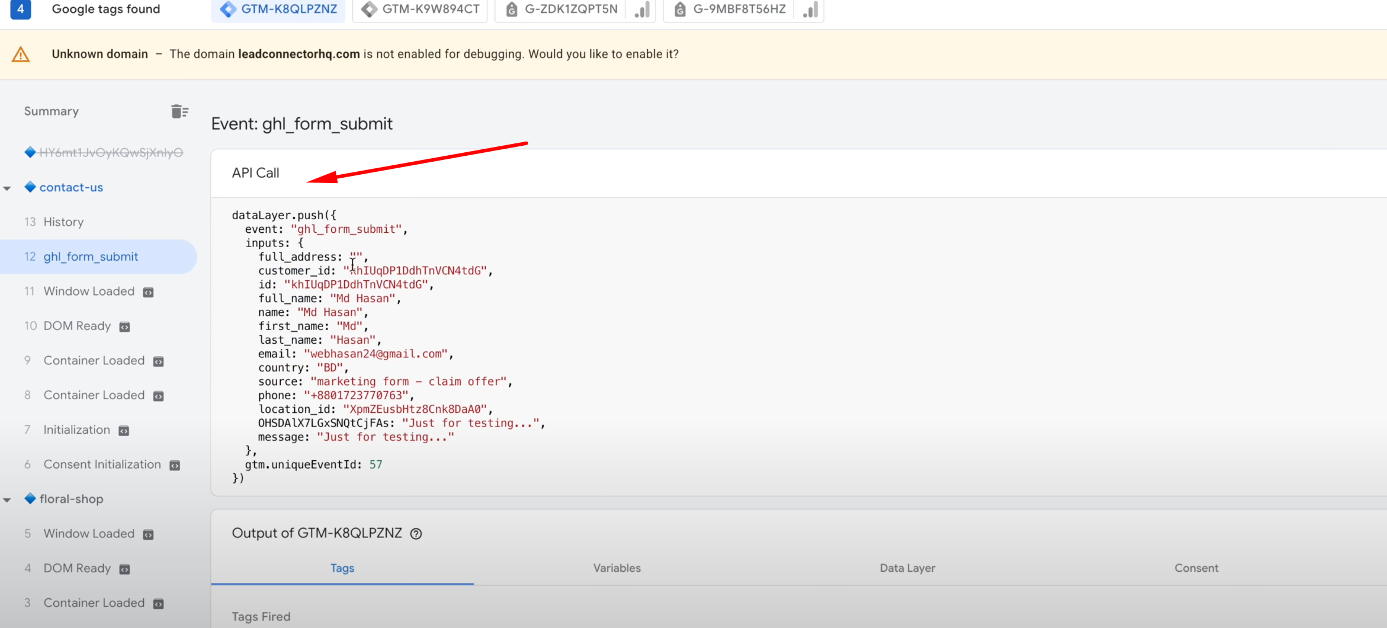This screenshot has width=1387, height=628.
Task: Click the code icon beside Consent Initialization
Action: [x=175, y=465]
